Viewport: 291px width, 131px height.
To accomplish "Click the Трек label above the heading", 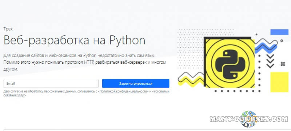I will (8, 29).
